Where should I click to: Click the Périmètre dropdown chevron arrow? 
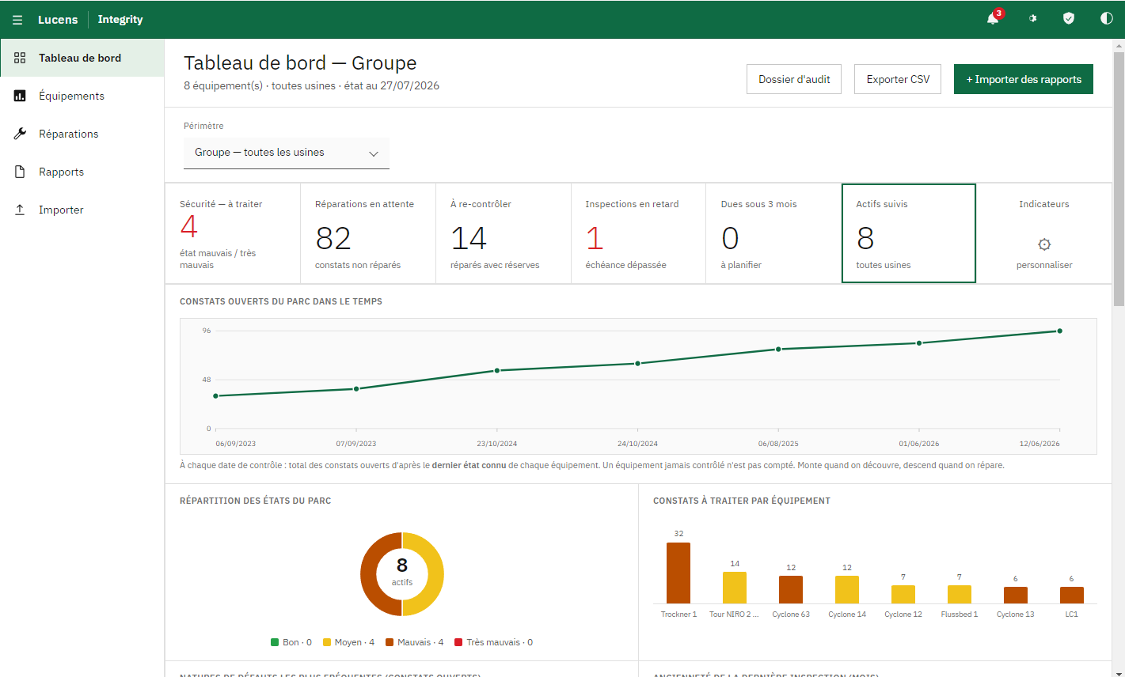[374, 153]
